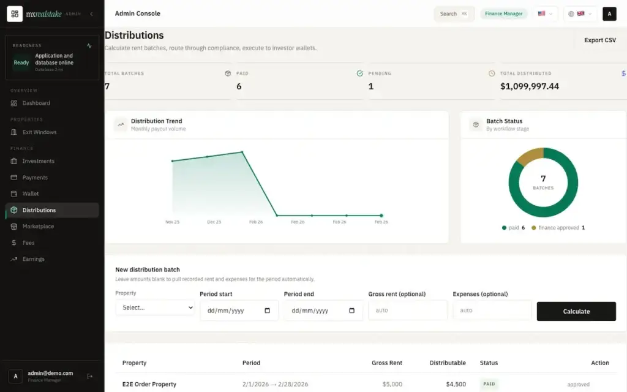Click the Ready status badge

[21, 63]
